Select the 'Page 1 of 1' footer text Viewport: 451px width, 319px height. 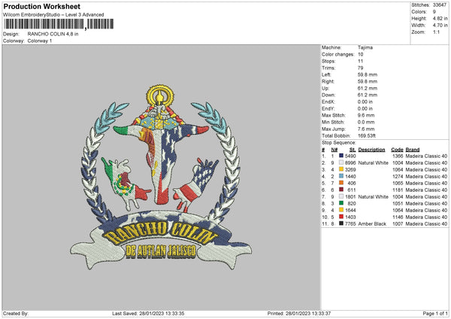(435, 313)
